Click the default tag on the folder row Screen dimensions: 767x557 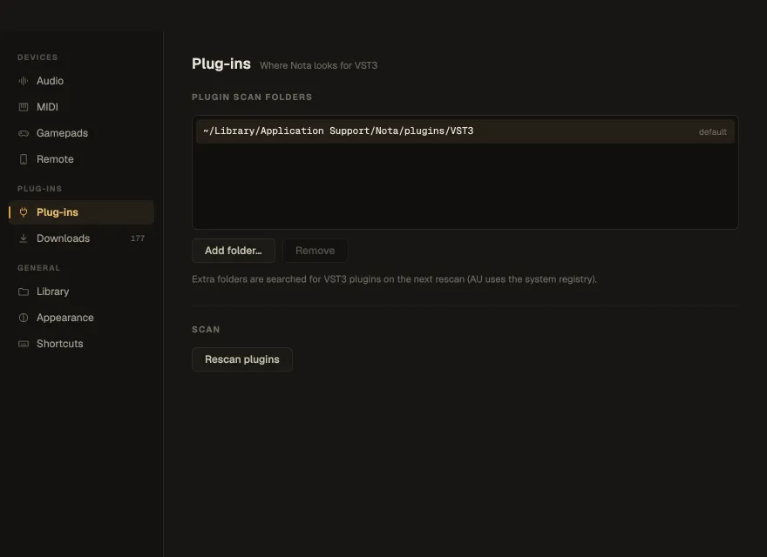[x=713, y=132]
